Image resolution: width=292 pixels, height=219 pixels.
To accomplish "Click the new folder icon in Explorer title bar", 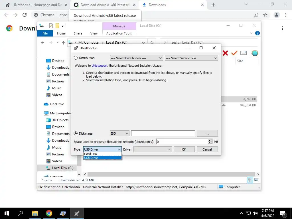I will (x=57, y=26).
